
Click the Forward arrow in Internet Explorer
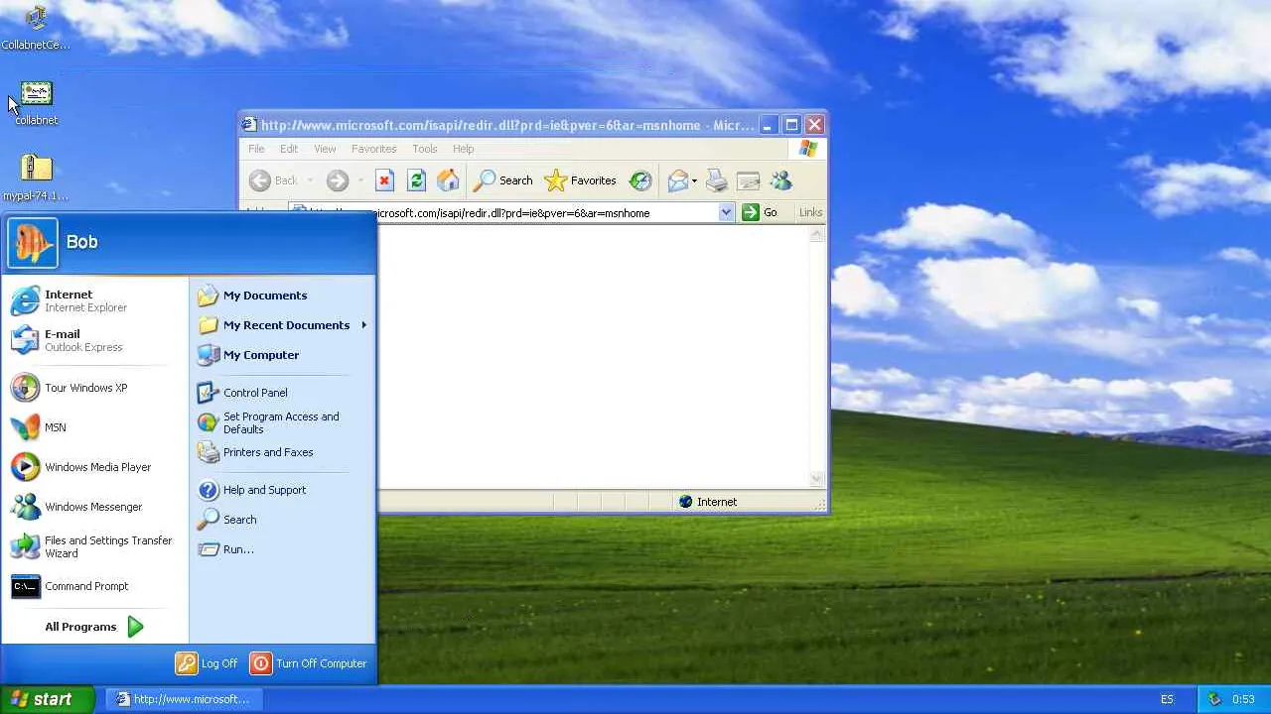click(338, 180)
